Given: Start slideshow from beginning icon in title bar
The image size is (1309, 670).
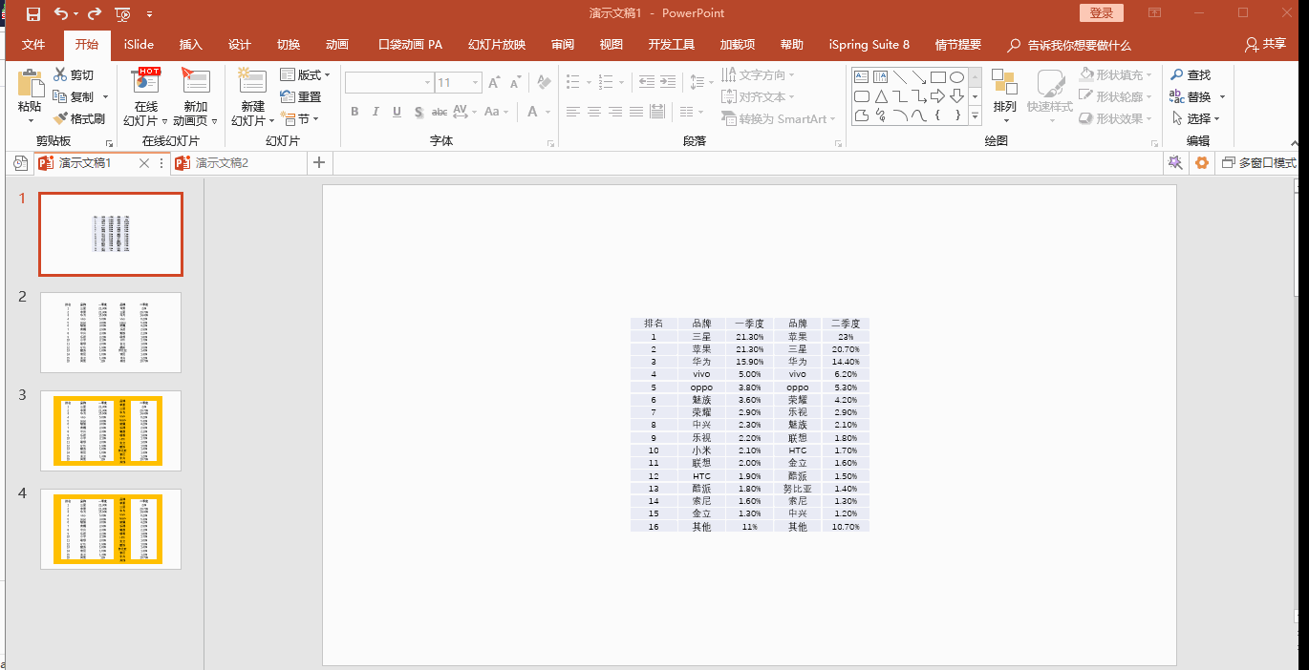Looking at the screenshot, I should coord(122,13).
